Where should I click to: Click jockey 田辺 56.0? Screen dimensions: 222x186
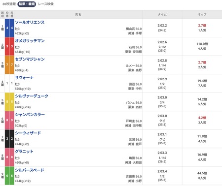[135, 84]
